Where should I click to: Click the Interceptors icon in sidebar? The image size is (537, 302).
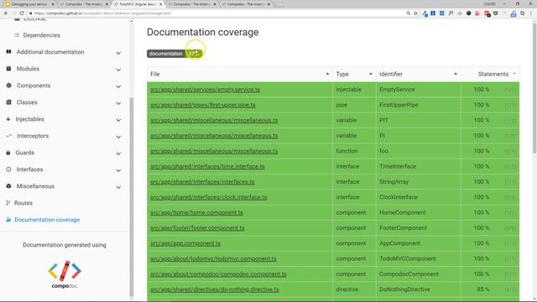click(x=8, y=136)
